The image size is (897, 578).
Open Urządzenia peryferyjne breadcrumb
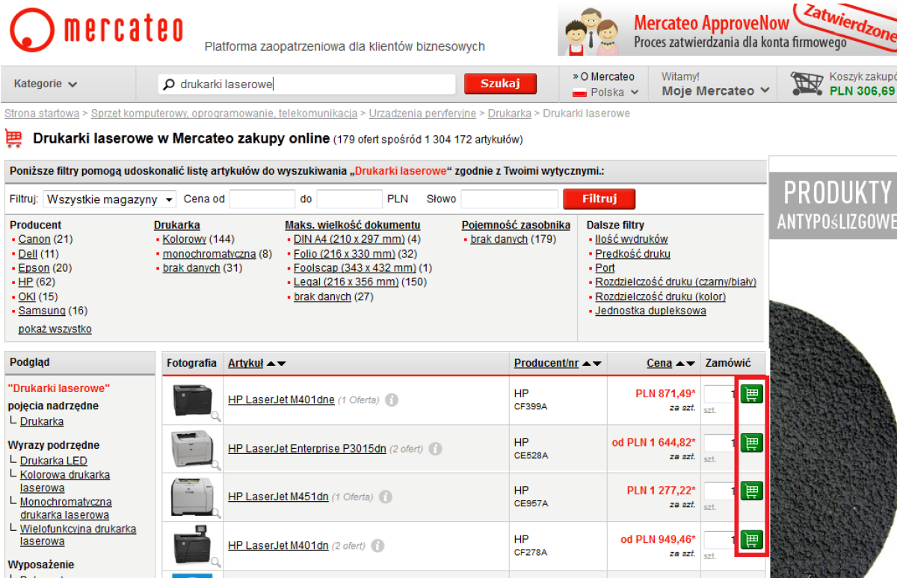[x=424, y=114]
